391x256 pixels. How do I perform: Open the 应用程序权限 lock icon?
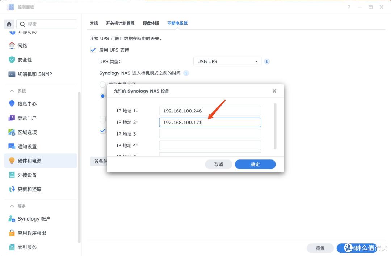click(12, 233)
